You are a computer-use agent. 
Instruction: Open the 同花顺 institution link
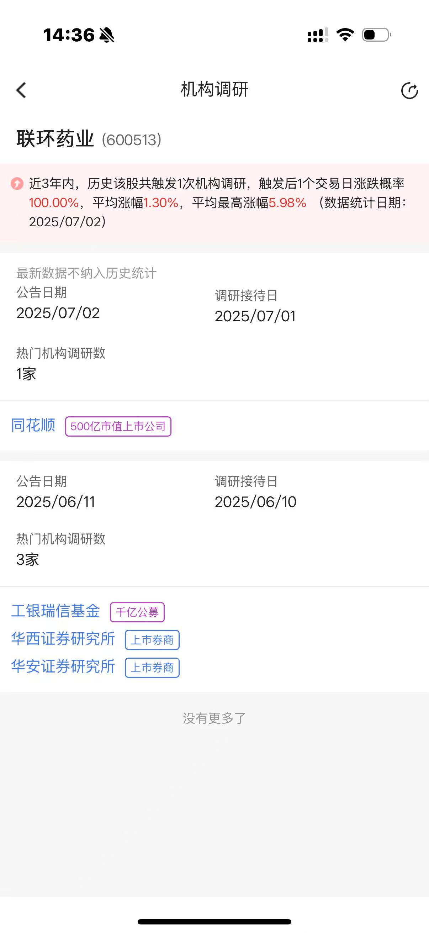(33, 426)
